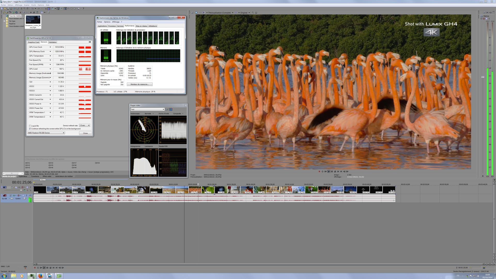The image size is (496, 279).
Task: Open Firefox from the Windows taskbar
Action: pyautogui.click(x=41, y=276)
